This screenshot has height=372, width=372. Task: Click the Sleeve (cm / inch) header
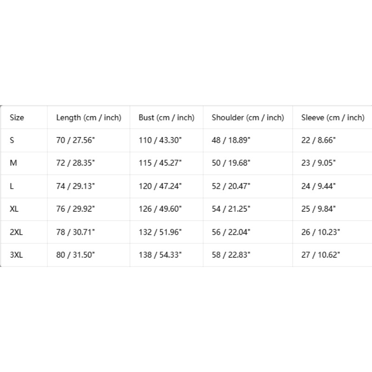point(333,118)
